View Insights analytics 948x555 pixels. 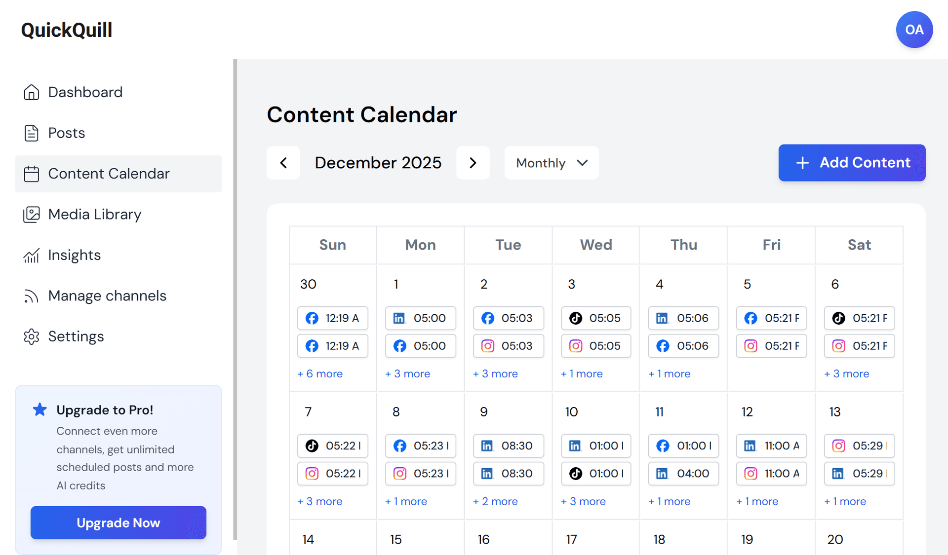(74, 255)
